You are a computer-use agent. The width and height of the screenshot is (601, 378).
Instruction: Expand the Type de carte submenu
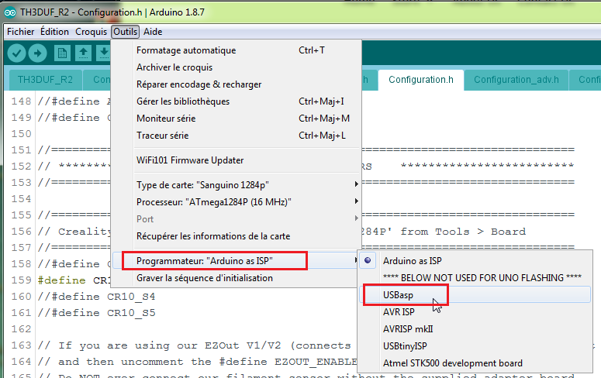(x=237, y=185)
